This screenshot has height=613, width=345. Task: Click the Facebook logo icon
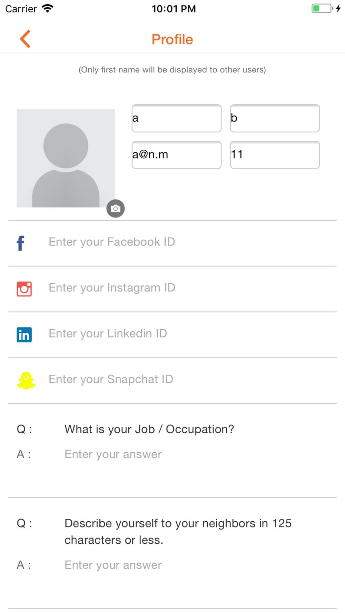point(21,243)
